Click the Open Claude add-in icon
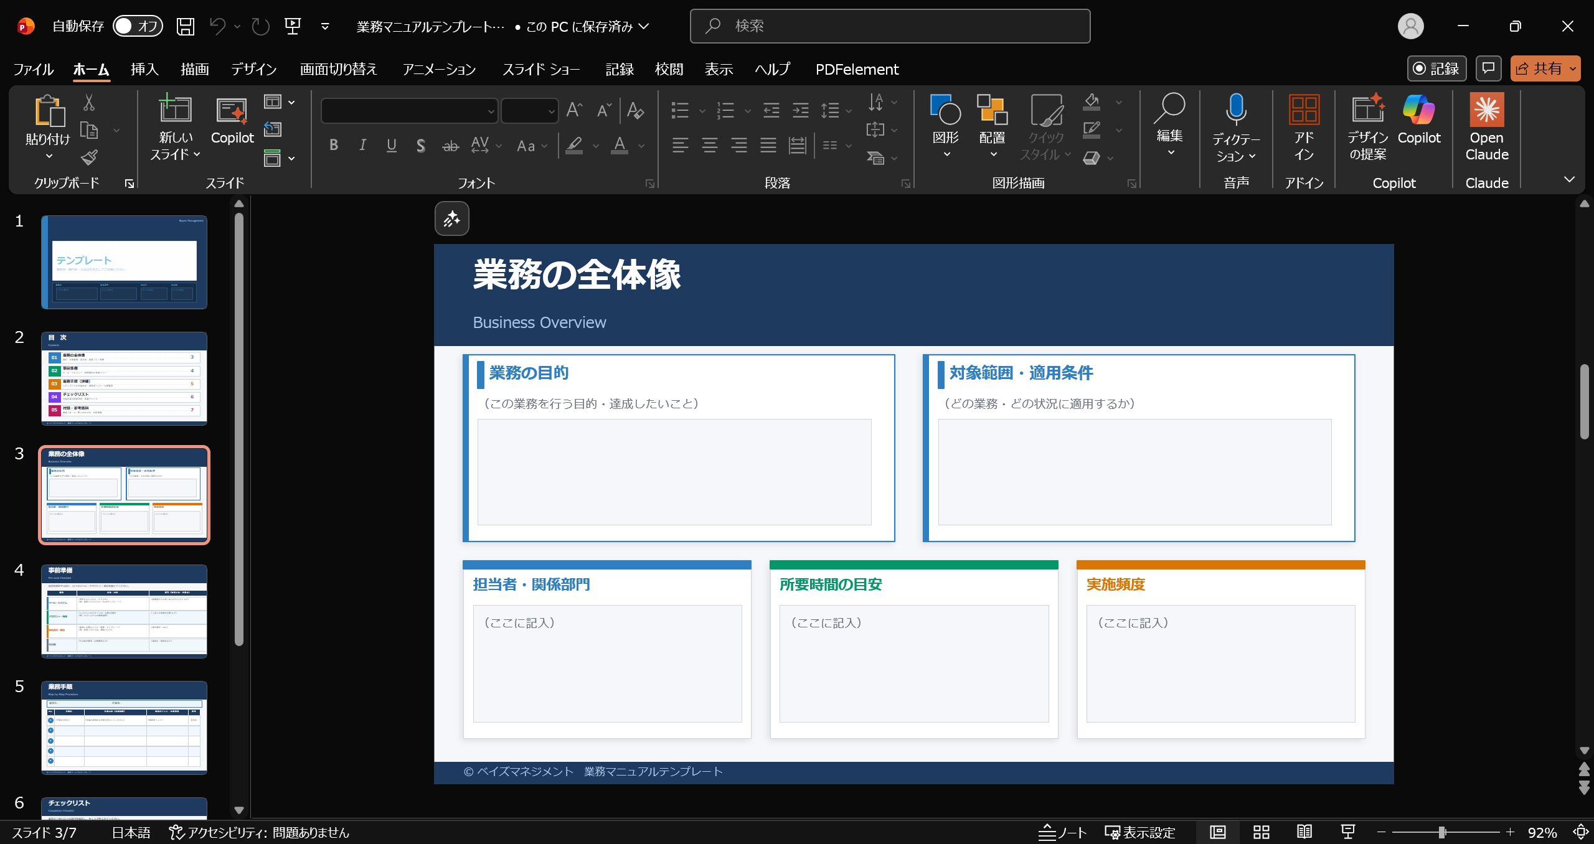This screenshot has height=844, width=1594. click(x=1486, y=111)
